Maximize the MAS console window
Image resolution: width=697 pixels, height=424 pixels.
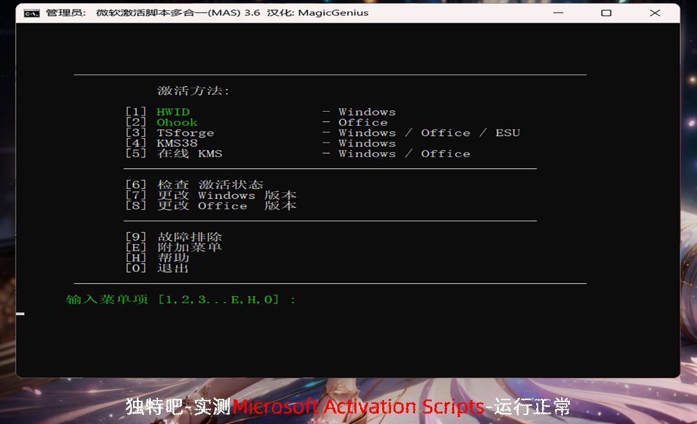(x=606, y=13)
